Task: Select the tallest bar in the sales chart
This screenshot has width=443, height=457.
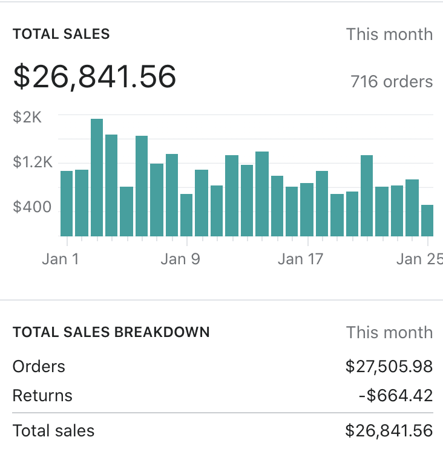Action: click(x=97, y=177)
